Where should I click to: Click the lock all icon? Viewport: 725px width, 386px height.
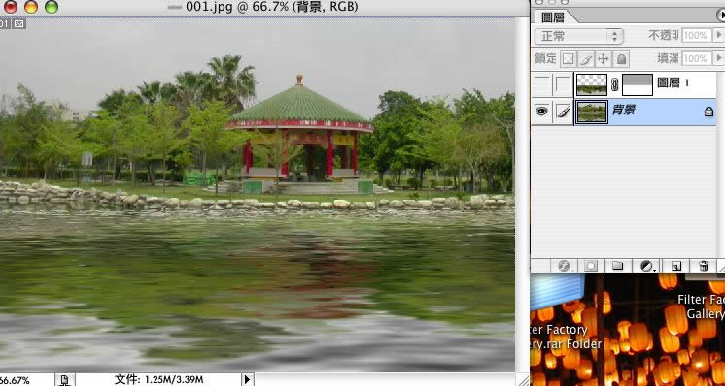(x=621, y=59)
